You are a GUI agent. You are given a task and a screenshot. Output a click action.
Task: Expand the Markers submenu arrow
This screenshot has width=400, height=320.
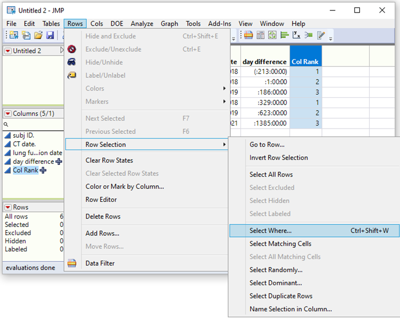(224, 101)
